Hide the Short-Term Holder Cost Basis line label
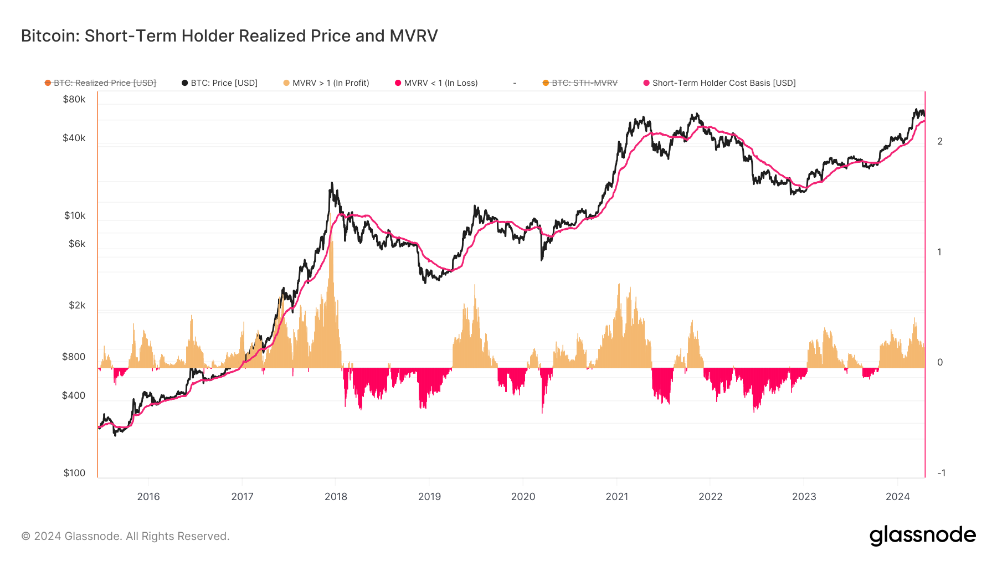The height and width of the screenshot is (561, 997). click(724, 83)
